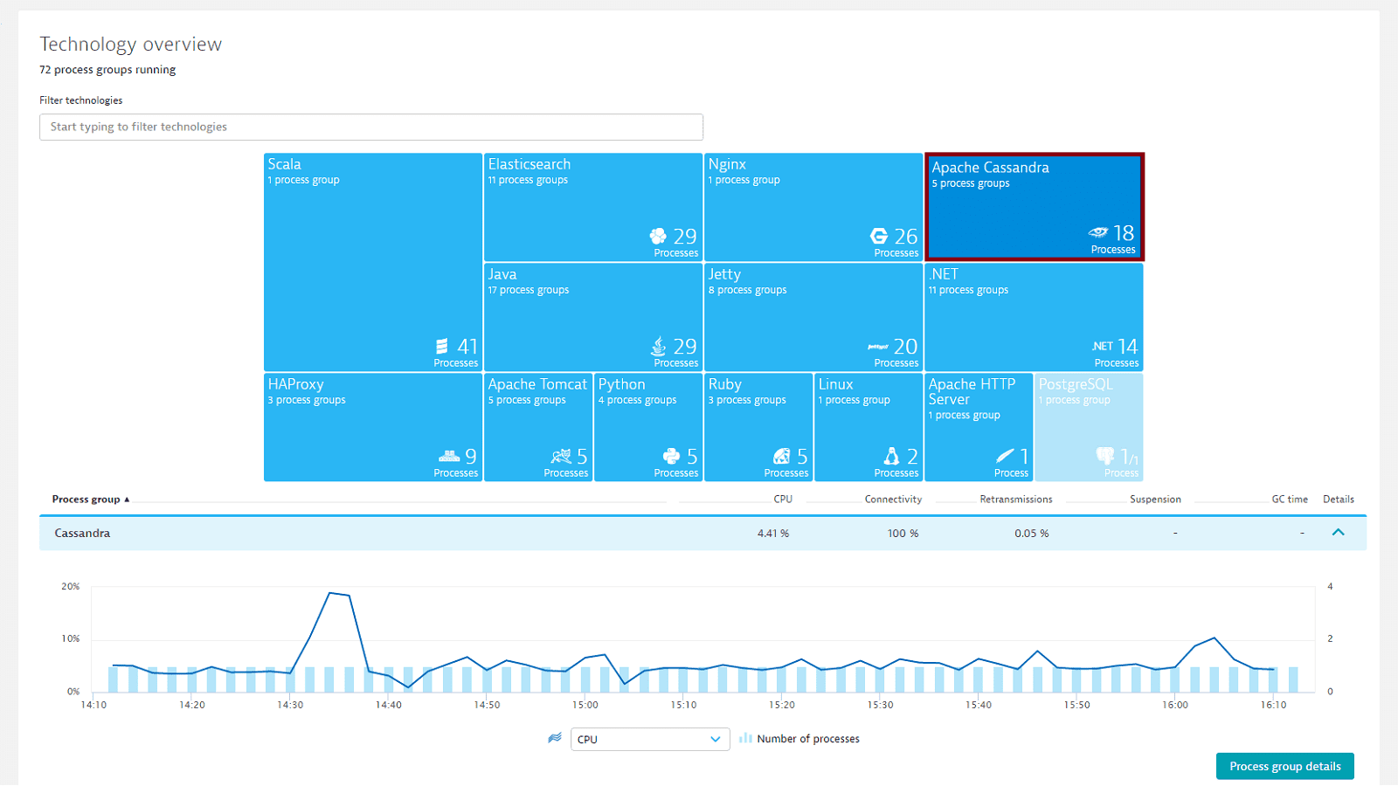Screen dimensions: 1398x786
Task: Click the CPU peak in the chart
Action: pos(330,593)
